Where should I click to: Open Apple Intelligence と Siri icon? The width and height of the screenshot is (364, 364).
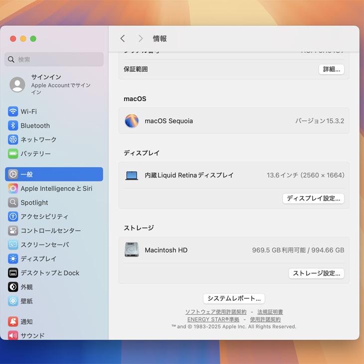(x=13, y=188)
